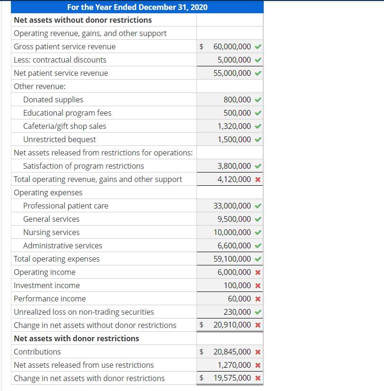Click the green checkmark beside Total operating expenses
Image resolution: width=384 pixels, height=391 pixels.
259,259
